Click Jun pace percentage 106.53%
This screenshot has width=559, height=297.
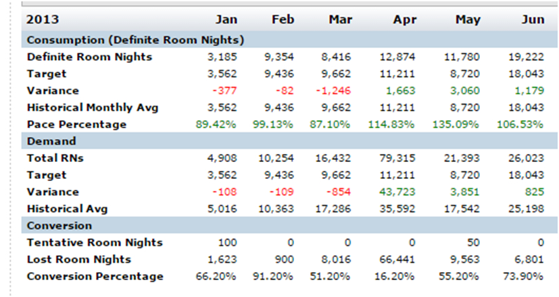click(x=520, y=124)
